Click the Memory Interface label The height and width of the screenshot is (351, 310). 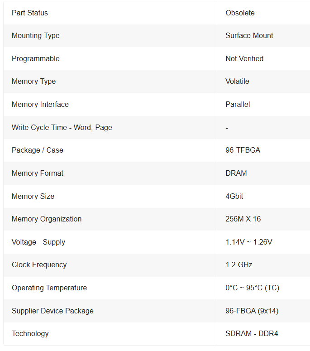pos(40,104)
